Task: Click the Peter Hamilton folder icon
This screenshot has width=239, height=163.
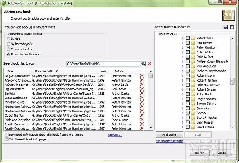Action: [x=193, y=47]
